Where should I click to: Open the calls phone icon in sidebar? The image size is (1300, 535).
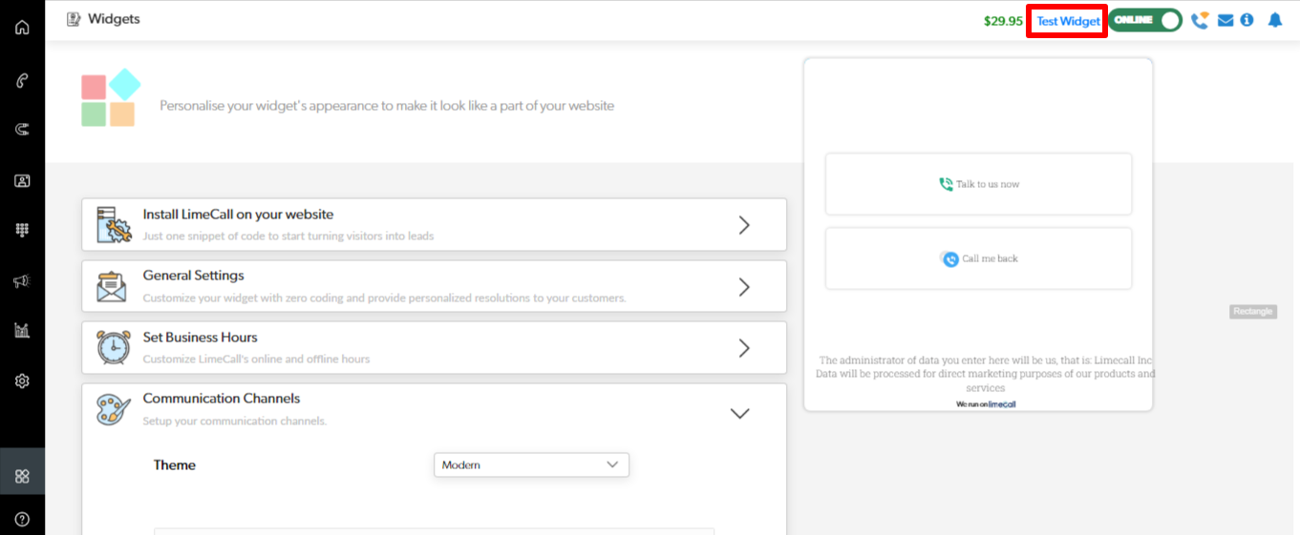pos(22,80)
